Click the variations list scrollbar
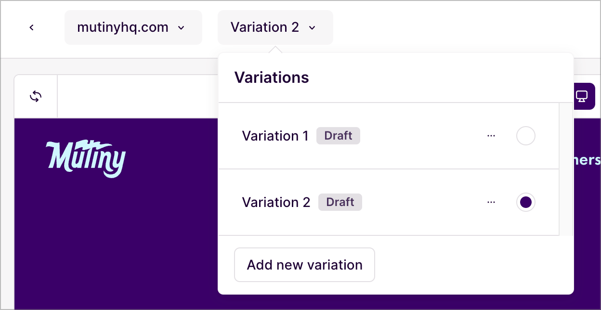Screen dimensions: 601x310 pos(566,168)
